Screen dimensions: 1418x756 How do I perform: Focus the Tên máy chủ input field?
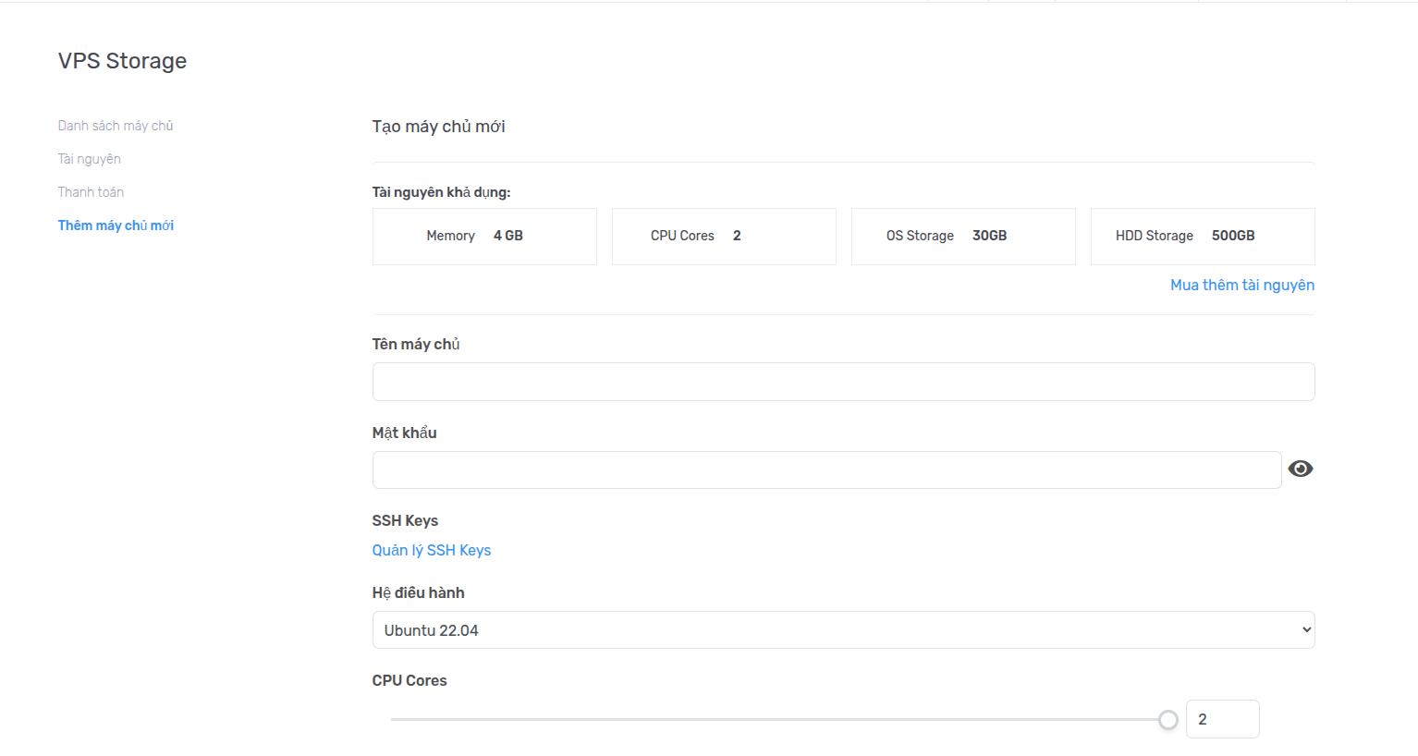(842, 382)
